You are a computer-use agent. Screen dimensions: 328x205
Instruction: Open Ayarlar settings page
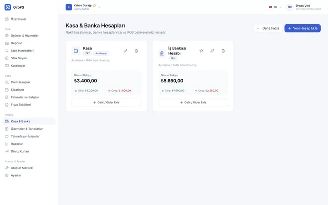point(29,175)
